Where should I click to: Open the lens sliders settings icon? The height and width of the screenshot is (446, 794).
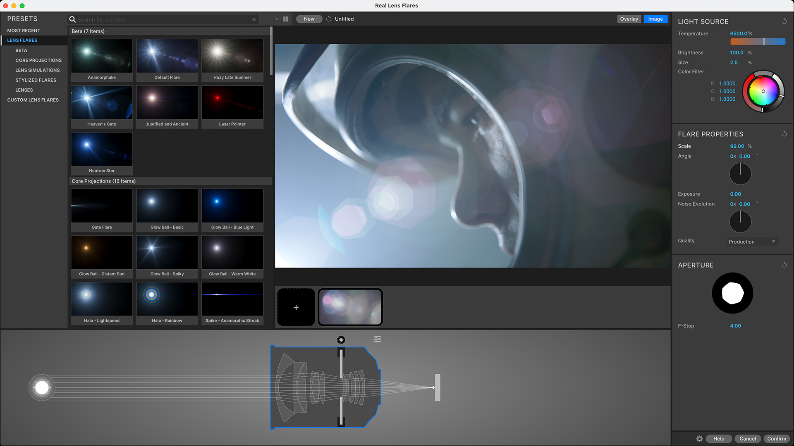click(377, 339)
